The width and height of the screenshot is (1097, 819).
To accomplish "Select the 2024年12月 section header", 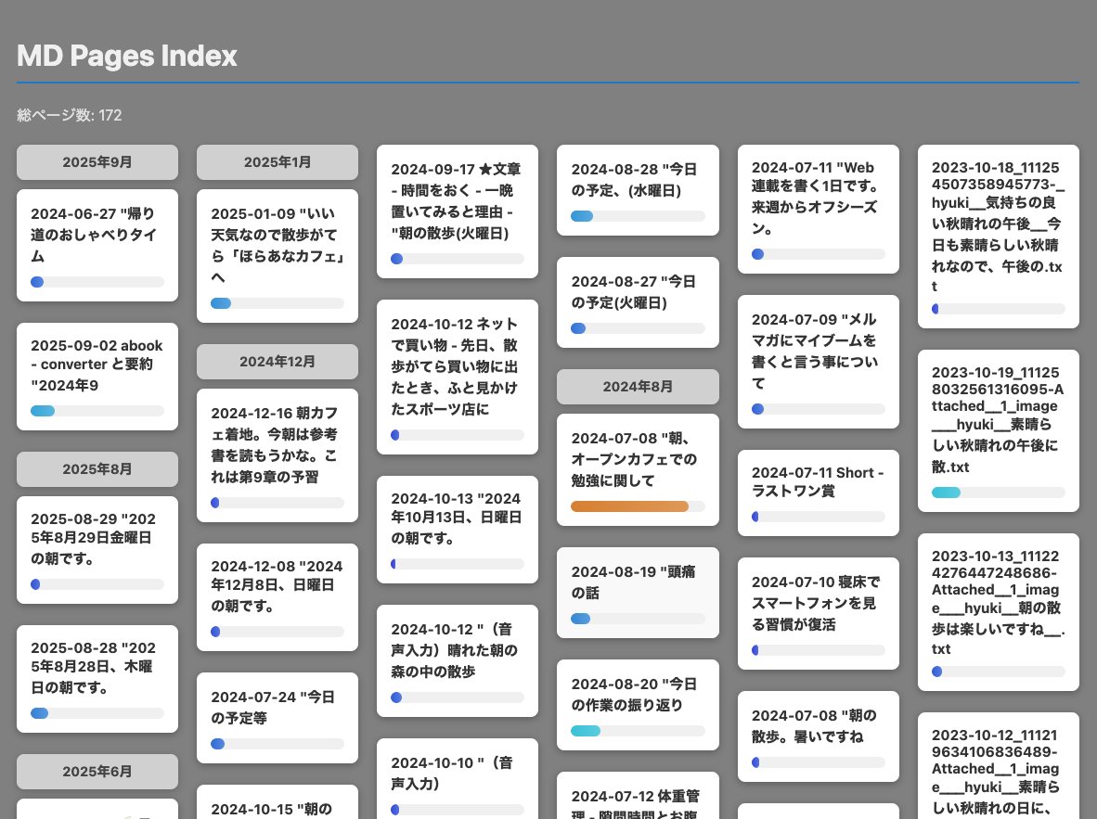I will tap(277, 362).
